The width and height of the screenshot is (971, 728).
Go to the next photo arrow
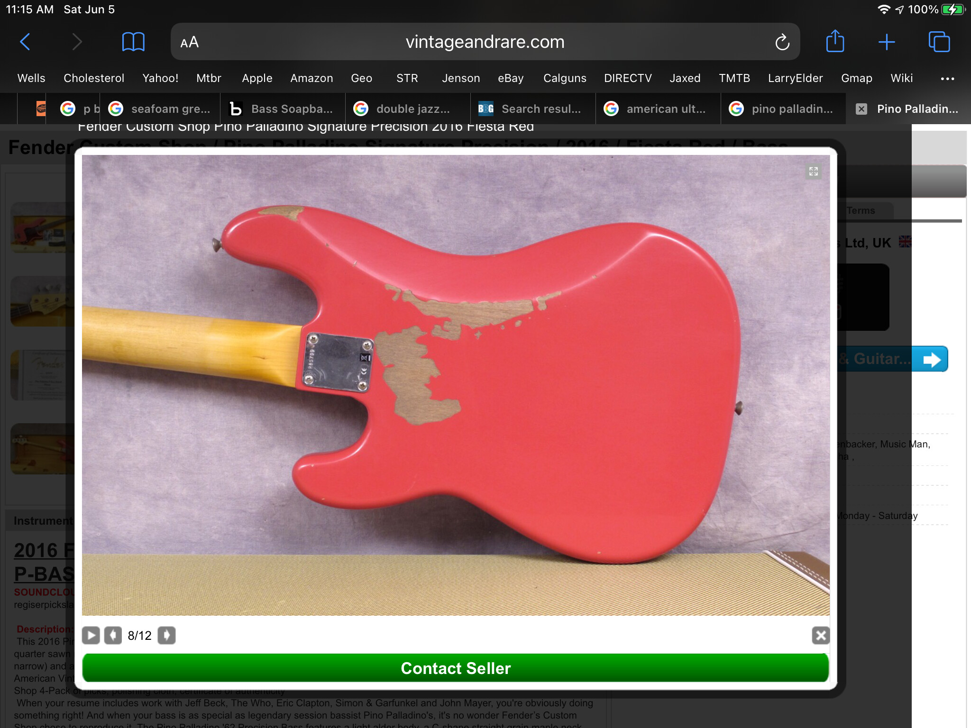166,635
